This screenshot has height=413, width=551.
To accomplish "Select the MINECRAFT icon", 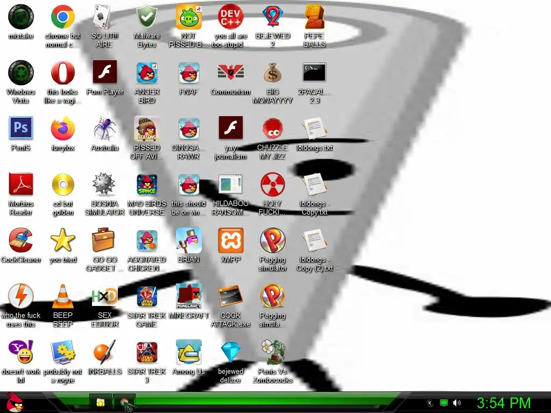I will (x=189, y=296).
